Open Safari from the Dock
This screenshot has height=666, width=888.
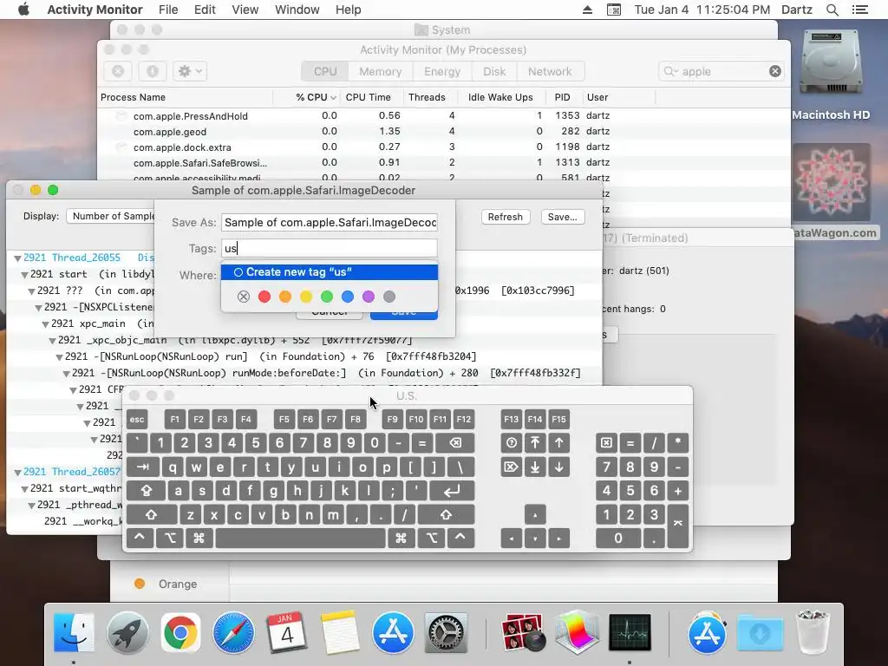pos(233,632)
